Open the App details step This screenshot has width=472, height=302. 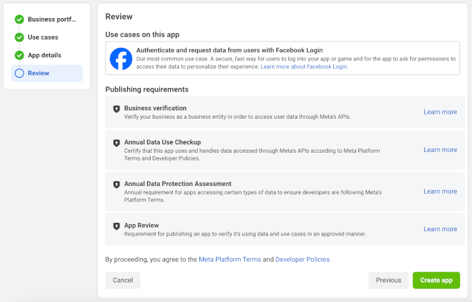tap(44, 56)
